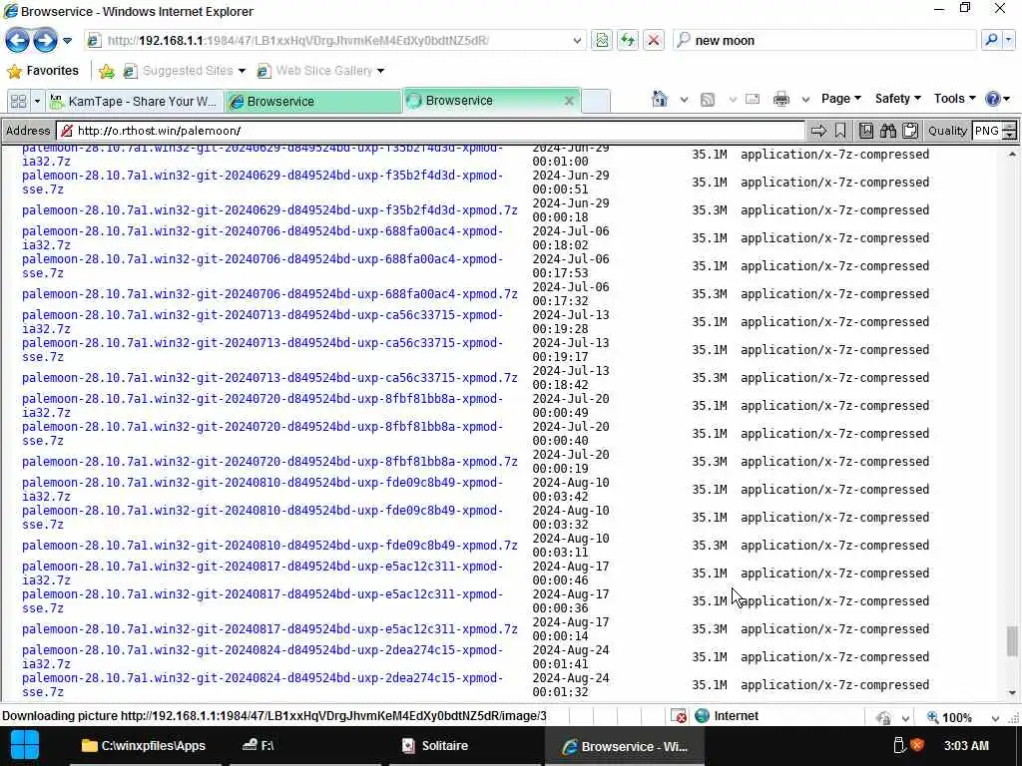Click the blocked pop-up icon in status bar

click(679, 716)
